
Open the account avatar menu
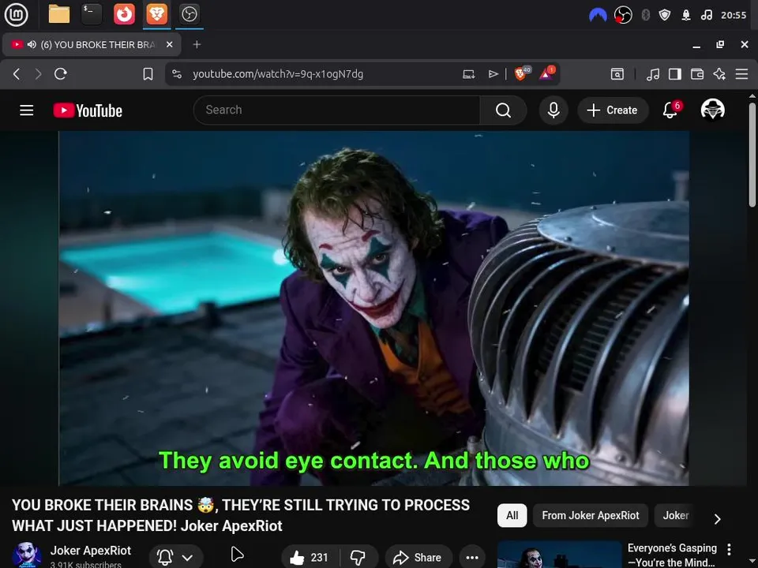click(712, 110)
